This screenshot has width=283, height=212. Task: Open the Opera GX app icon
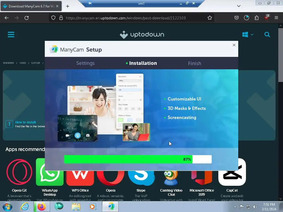click(x=19, y=172)
